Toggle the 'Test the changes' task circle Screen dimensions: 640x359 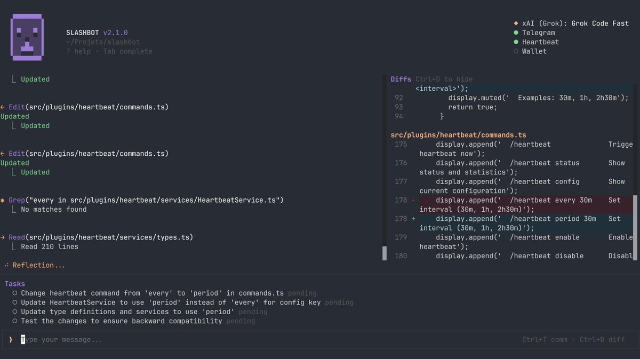tap(15, 321)
